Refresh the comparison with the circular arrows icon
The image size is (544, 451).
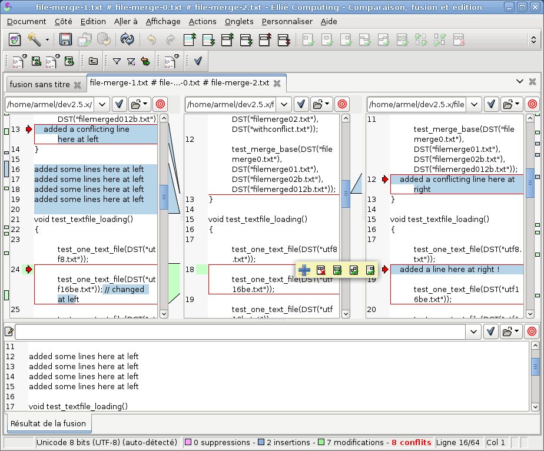(x=128, y=40)
